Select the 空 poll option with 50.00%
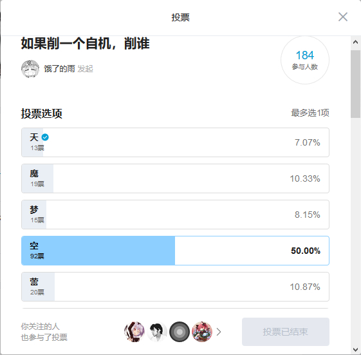This screenshot has height=355, width=361. (x=175, y=251)
